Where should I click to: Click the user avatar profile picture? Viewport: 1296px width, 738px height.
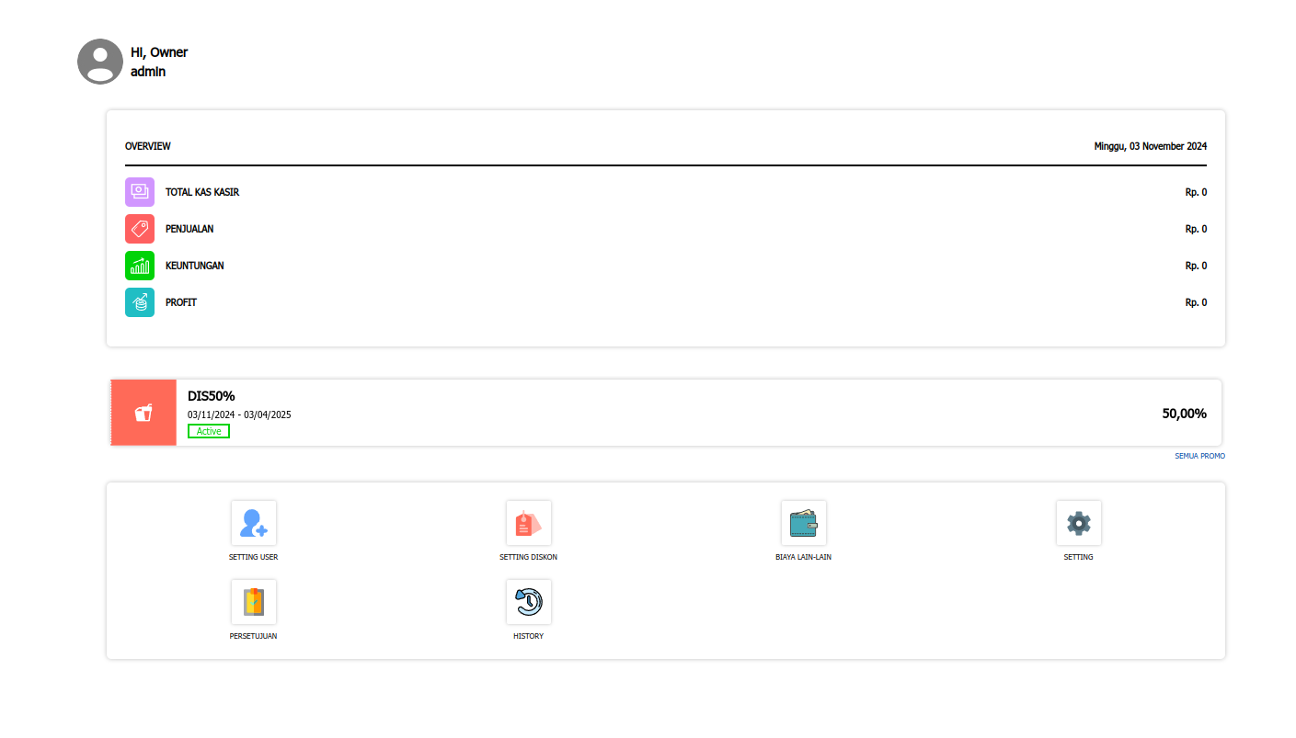click(x=100, y=62)
